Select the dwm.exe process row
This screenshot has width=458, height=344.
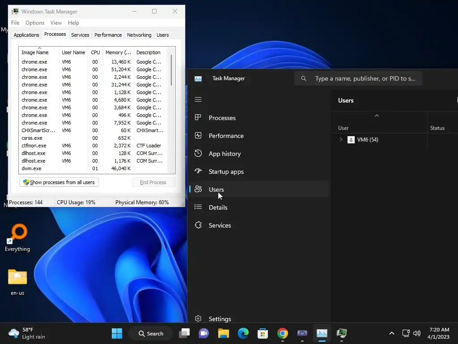[x=93, y=168]
